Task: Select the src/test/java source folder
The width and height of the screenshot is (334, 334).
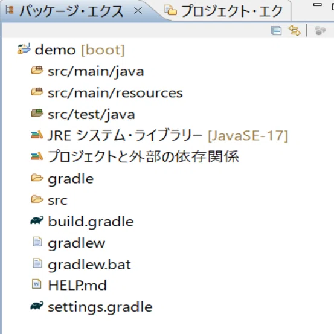Action: click(91, 114)
